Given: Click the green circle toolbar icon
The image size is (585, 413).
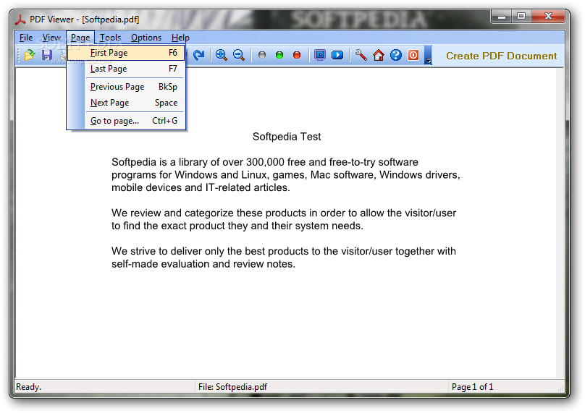Looking at the screenshot, I should pyautogui.click(x=279, y=55).
